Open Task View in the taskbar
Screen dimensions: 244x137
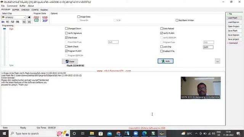[x=83, y=134]
